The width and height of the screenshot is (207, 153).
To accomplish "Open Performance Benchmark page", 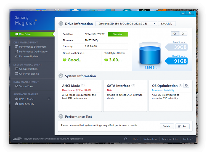I will coord(33,47).
